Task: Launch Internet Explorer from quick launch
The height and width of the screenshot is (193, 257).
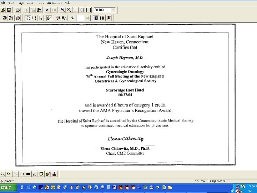Action: click(28, 187)
